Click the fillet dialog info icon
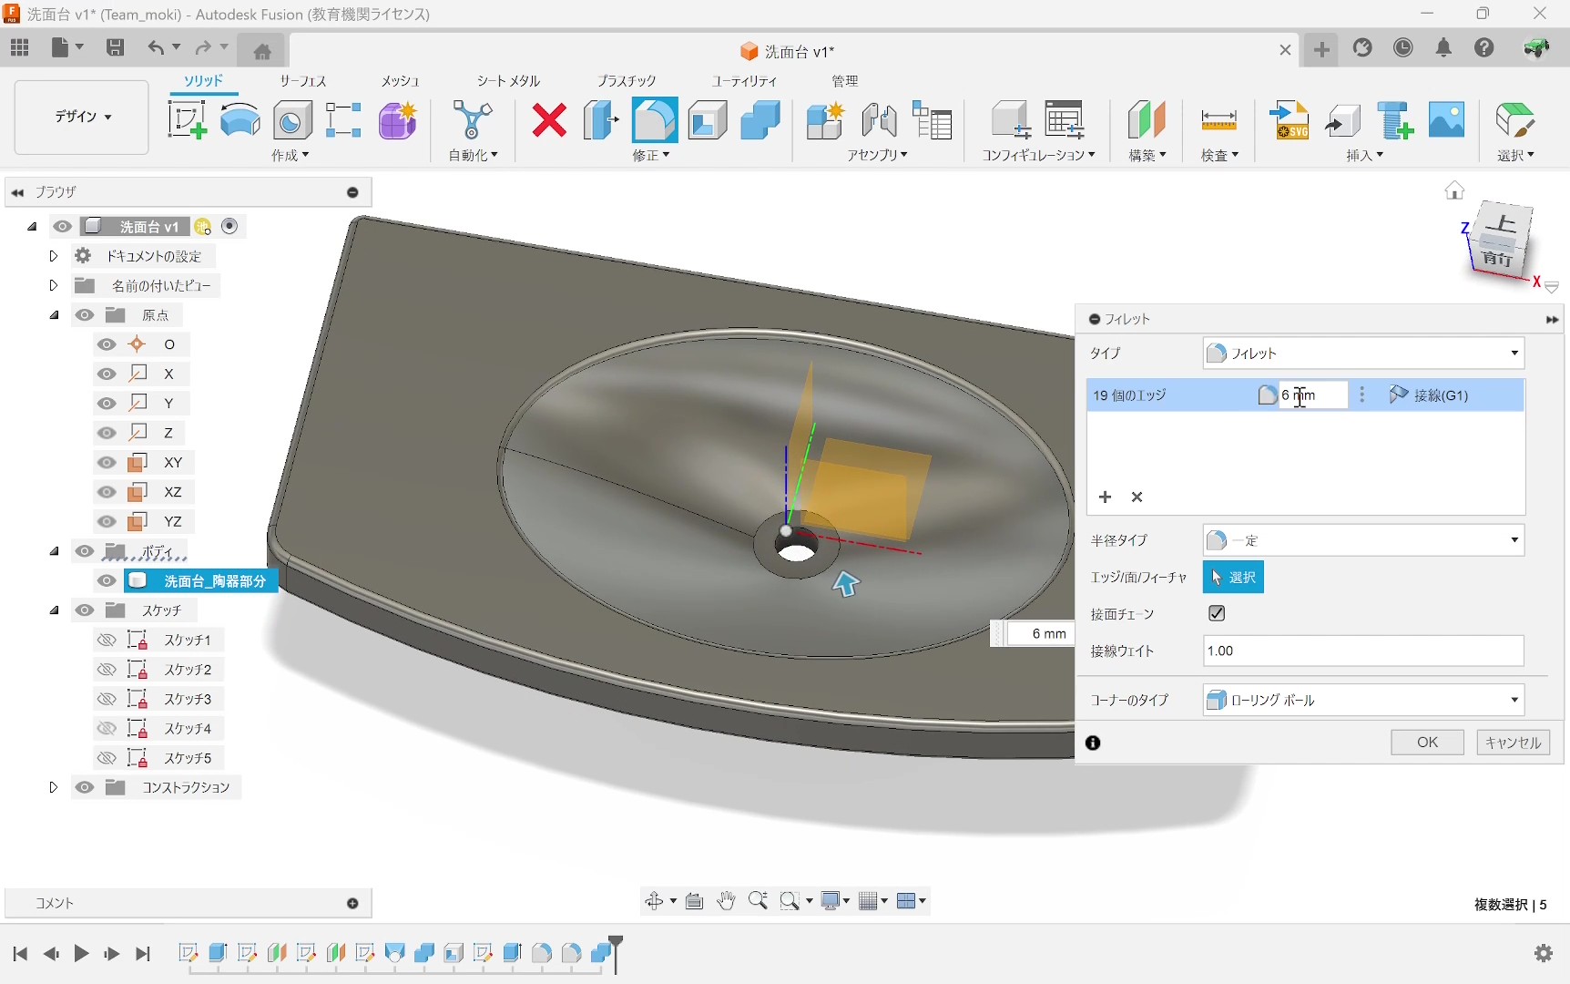The image size is (1570, 984). [x=1093, y=743]
